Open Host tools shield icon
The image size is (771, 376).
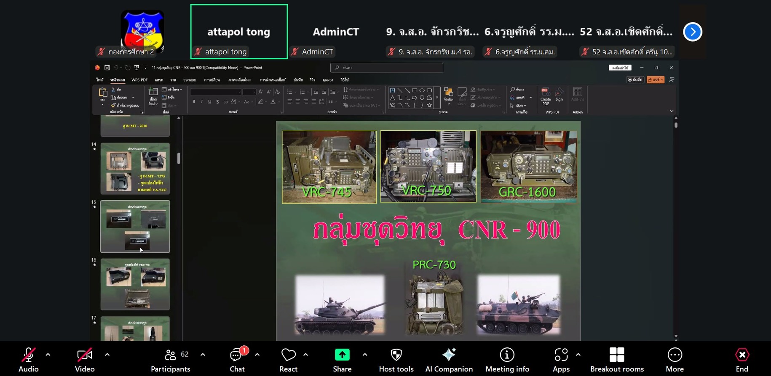(396, 360)
